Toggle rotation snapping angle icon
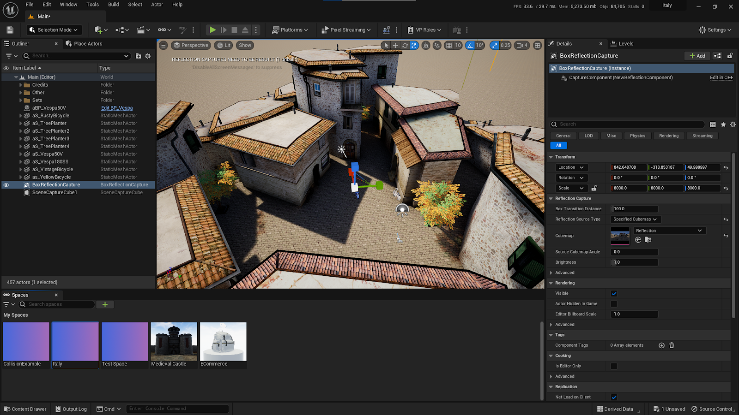 (x=470, y=45)
